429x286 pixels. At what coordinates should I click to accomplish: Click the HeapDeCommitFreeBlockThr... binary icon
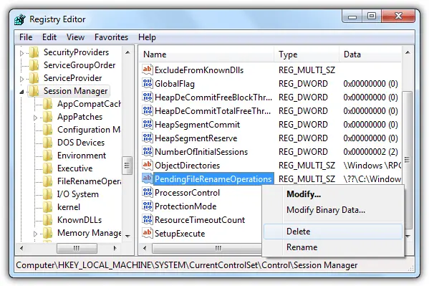(148, 97)
